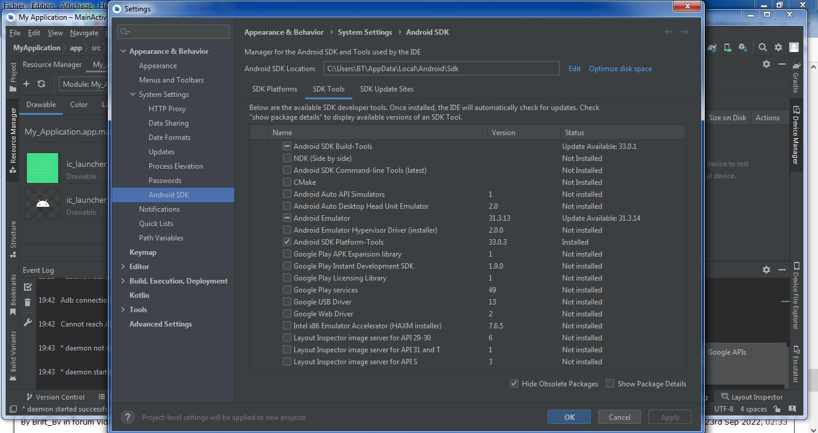Hide the Device Manager panel with minus icon

point(781,64)
